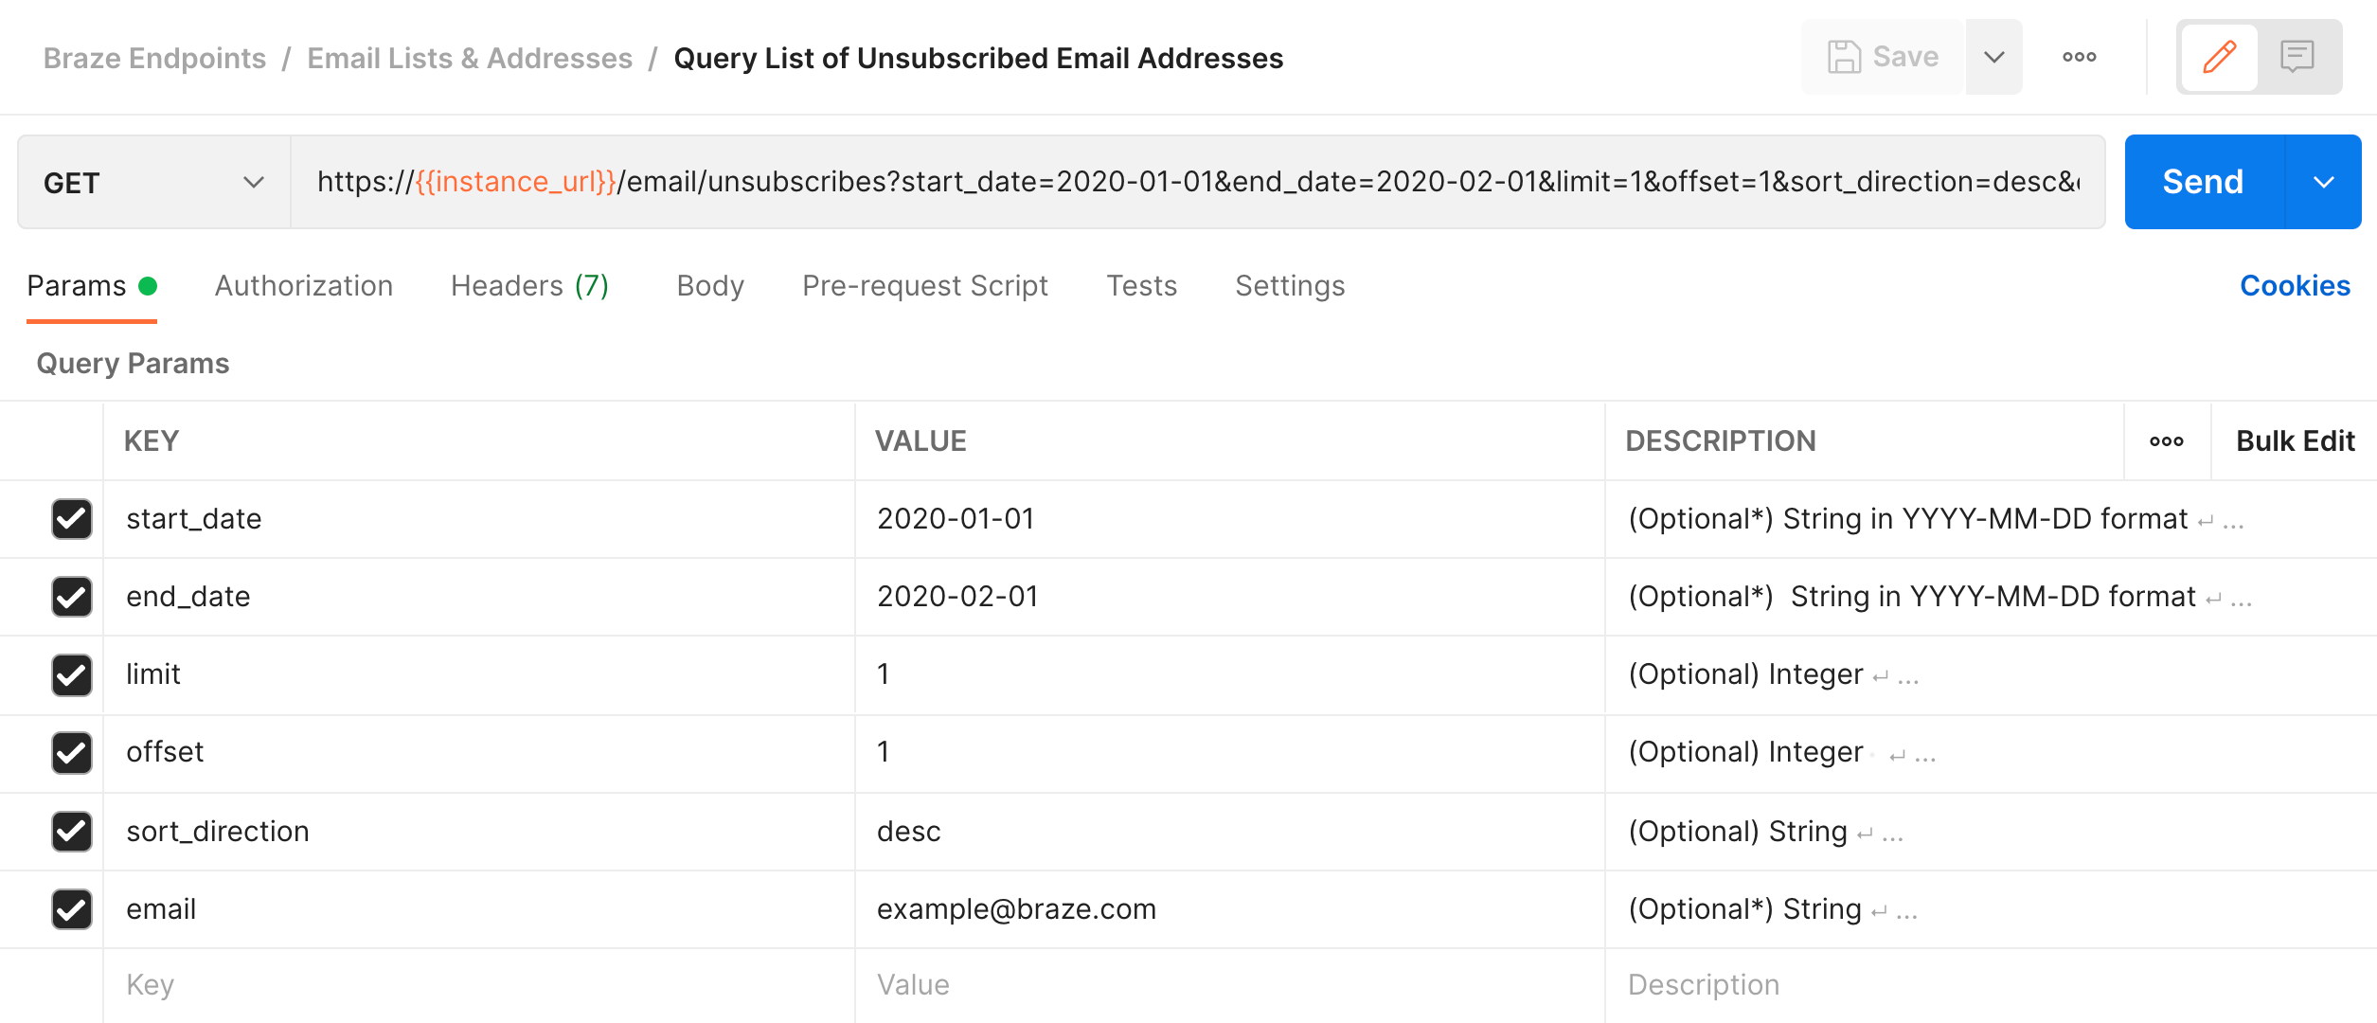The height and width of the screenshot is (1023, 2377).
Task: Click the Send button blue icon
Action: (x=2203, y=182)
